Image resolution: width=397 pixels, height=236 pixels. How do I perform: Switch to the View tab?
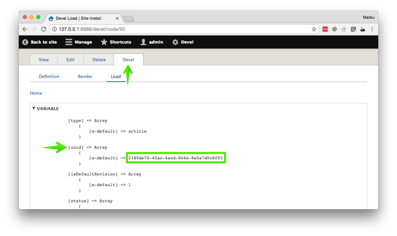(44, 60)
